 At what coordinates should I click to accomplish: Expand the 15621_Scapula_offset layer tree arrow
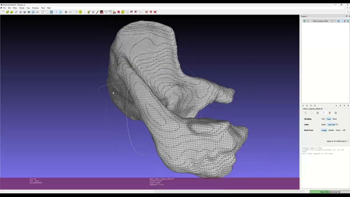302,21
